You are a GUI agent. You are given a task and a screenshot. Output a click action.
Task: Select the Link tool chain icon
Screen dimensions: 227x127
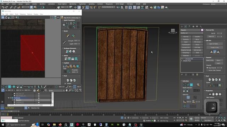click(11, 7)
